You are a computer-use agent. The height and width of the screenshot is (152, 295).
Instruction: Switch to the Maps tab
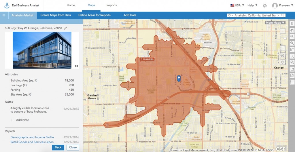click(91, 5)
